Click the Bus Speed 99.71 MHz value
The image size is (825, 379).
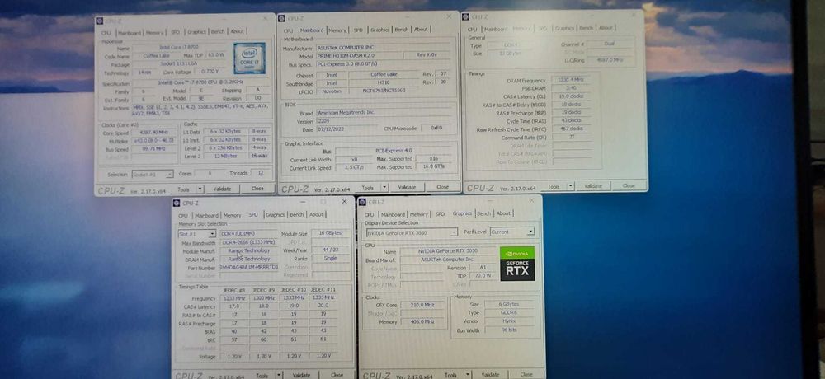click(x=154, y=149)
